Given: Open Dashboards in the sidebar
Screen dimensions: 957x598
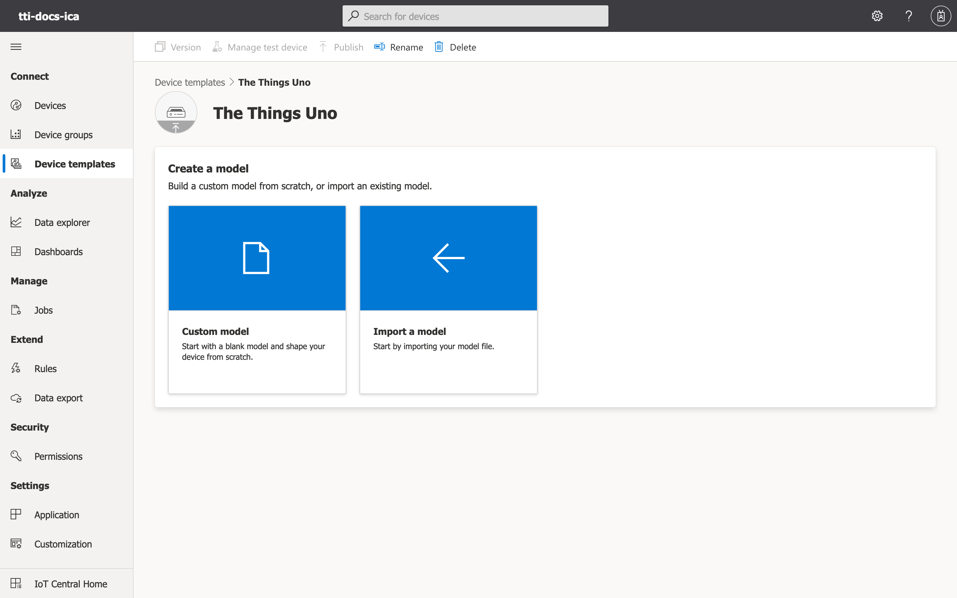Looking at the screenshot, I should (x=58, y=251).
